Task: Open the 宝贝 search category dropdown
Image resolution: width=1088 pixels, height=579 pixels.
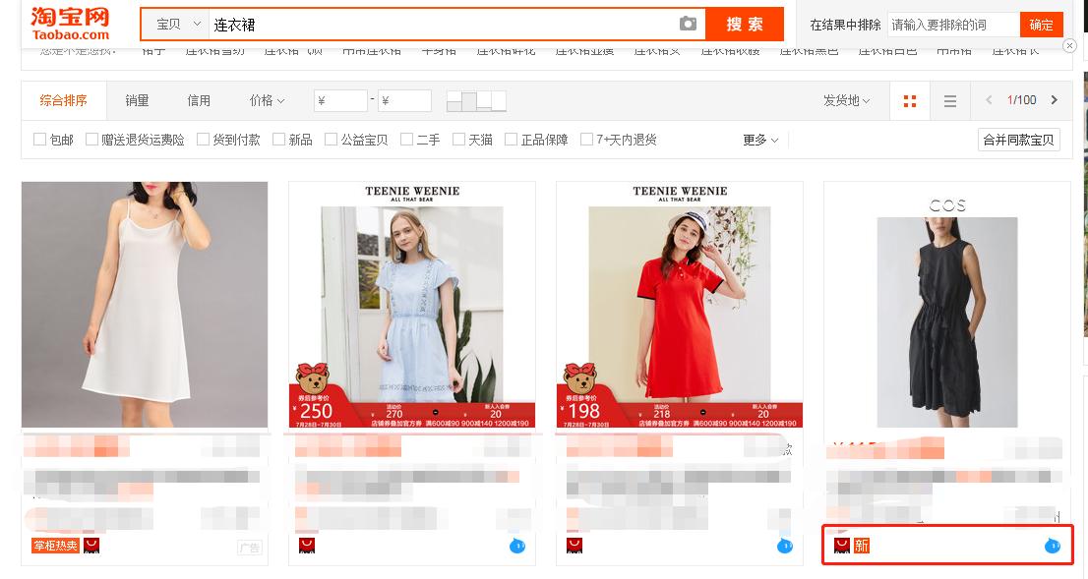Action: [172, 24]
